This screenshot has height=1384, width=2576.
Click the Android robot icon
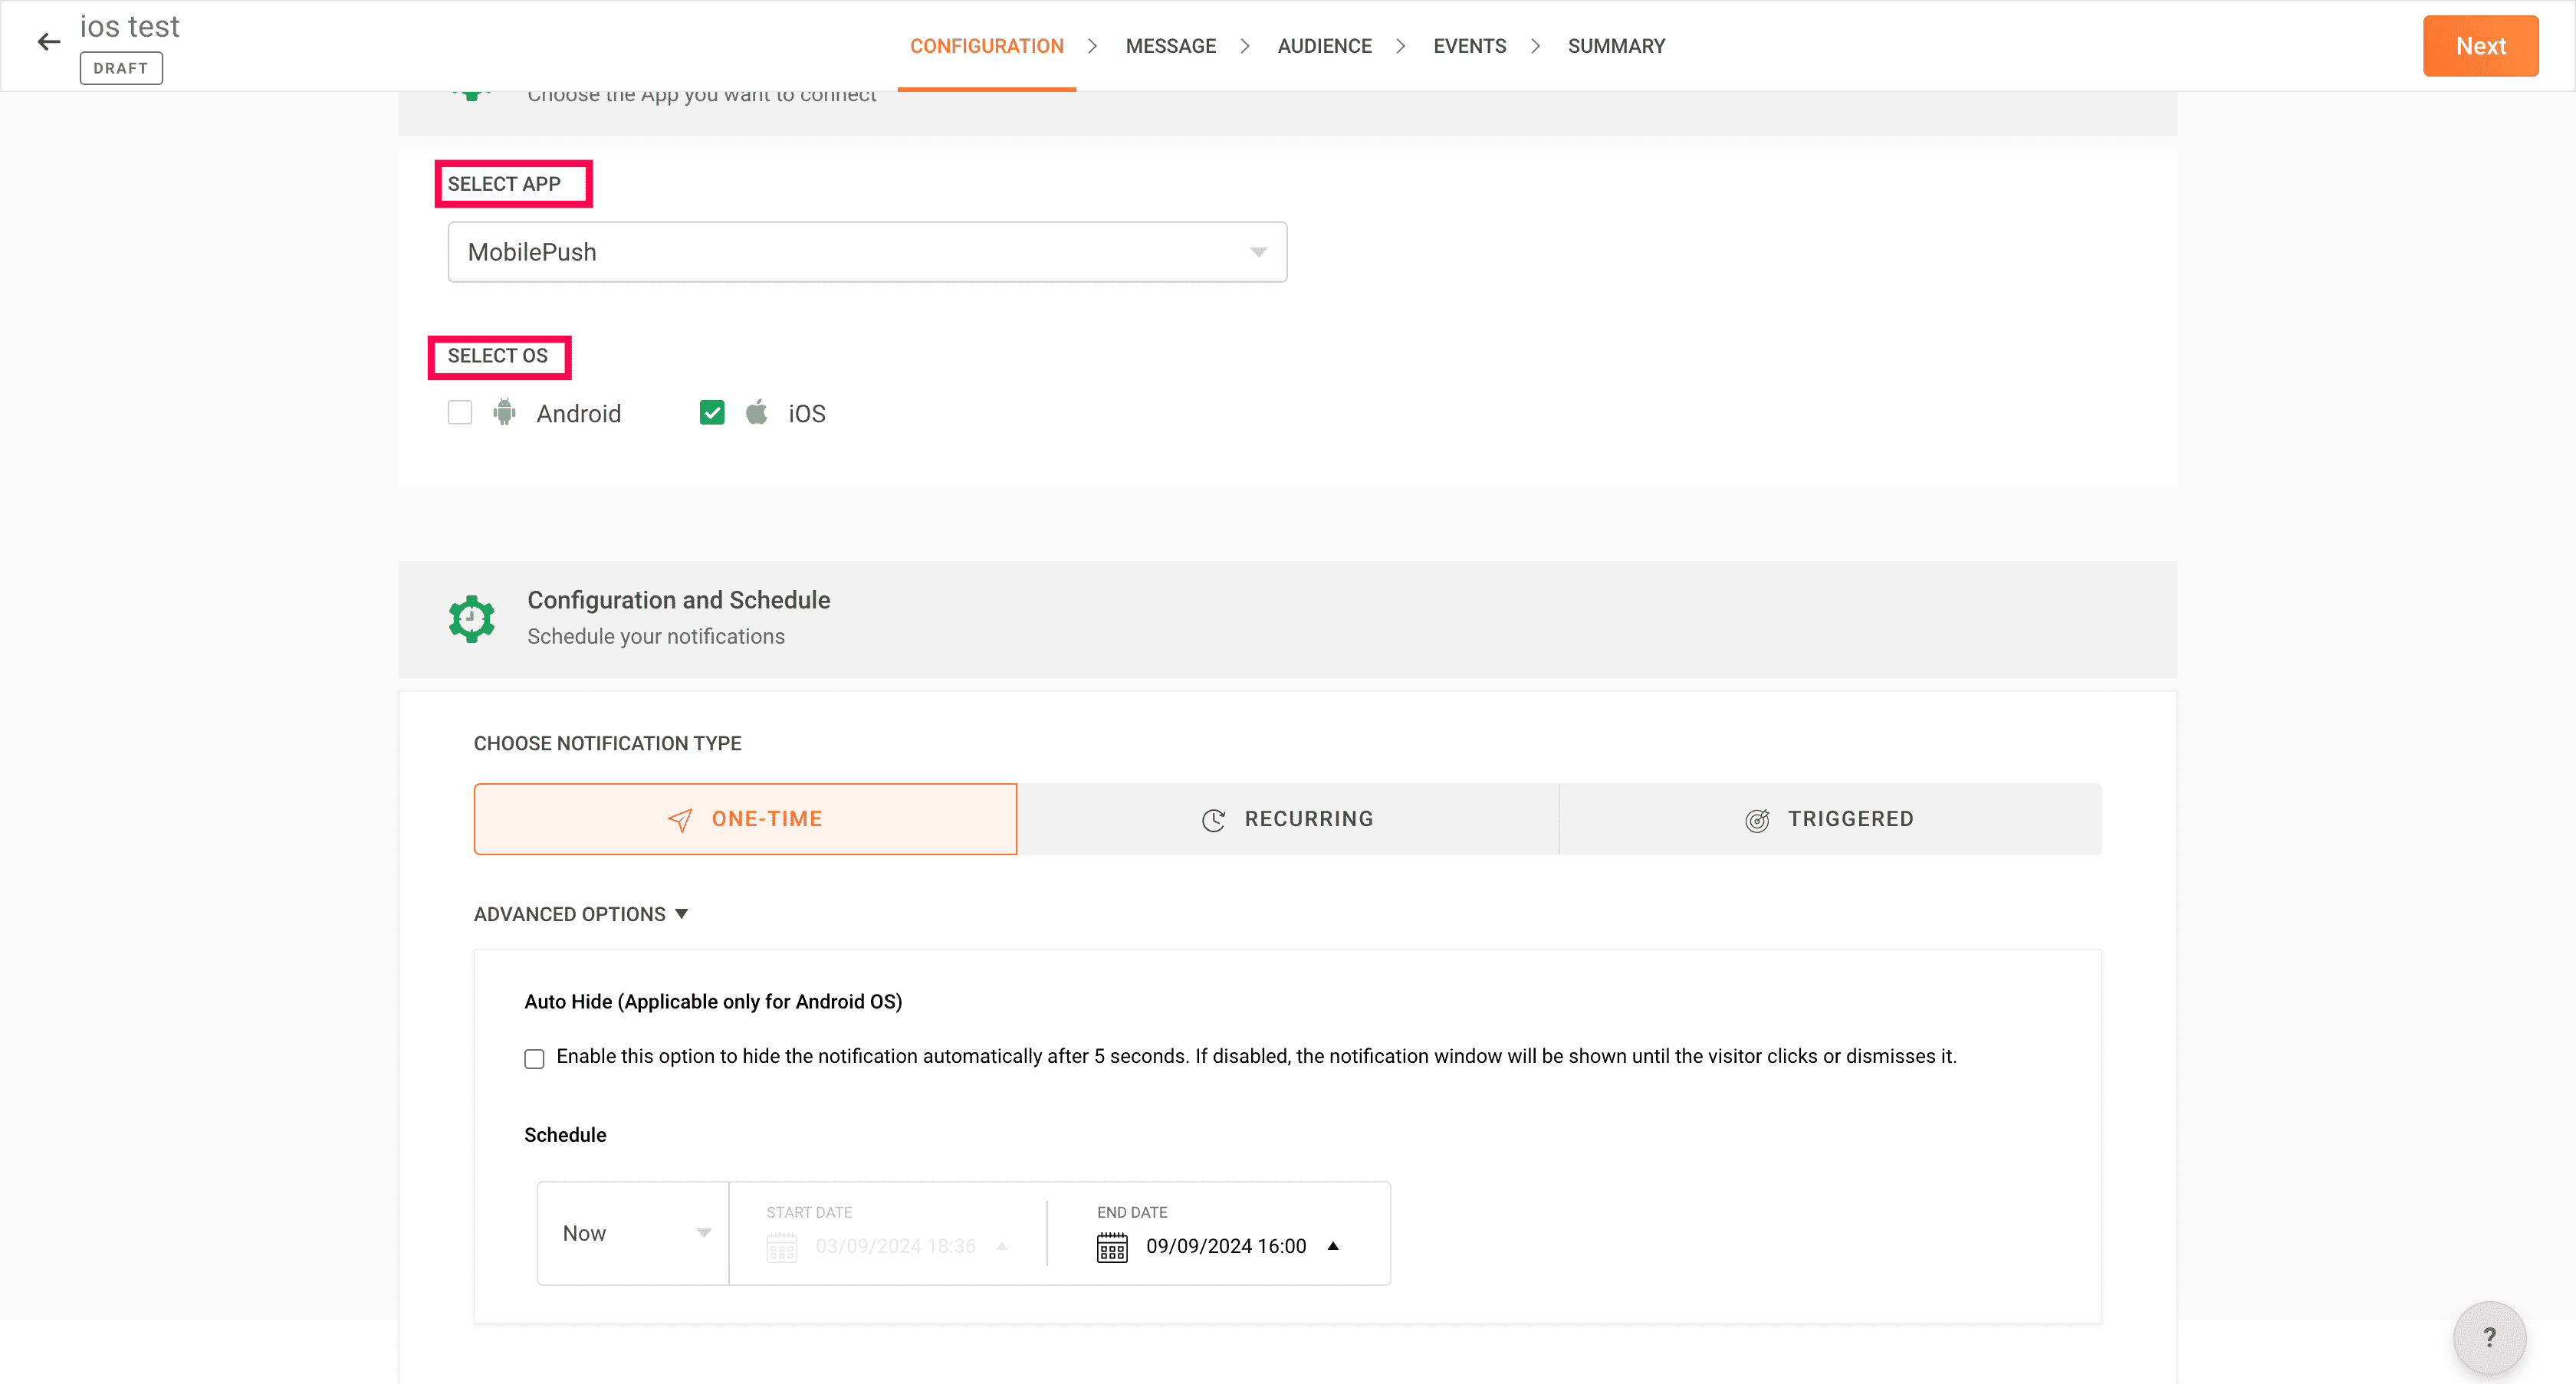[504, 413]
